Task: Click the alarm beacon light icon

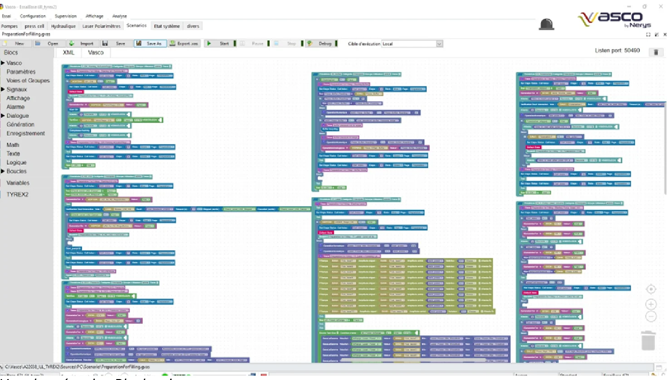Action: 546,25
